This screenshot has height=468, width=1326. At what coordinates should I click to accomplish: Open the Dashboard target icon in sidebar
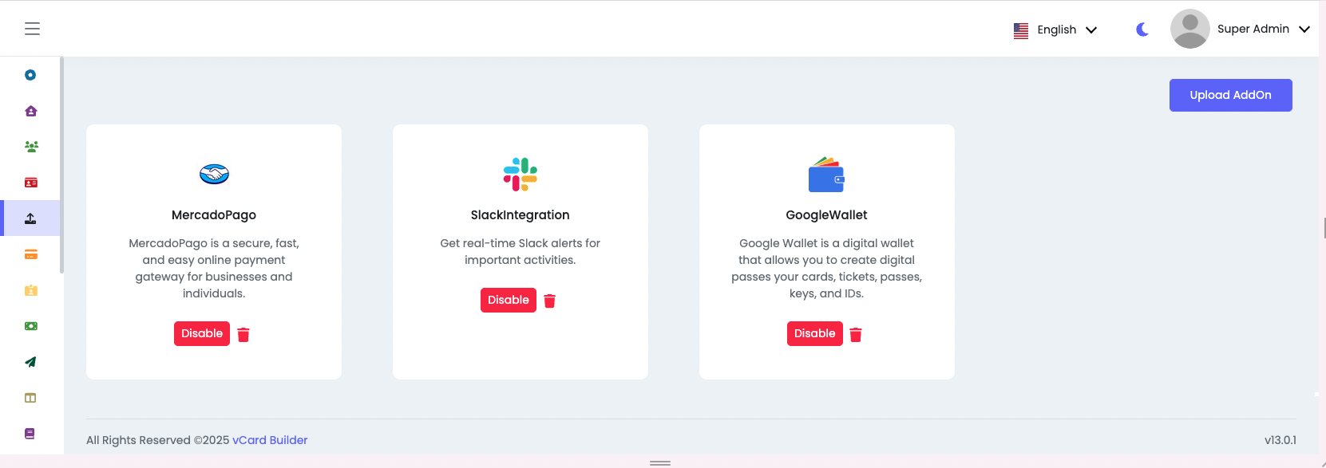(30, 74)
